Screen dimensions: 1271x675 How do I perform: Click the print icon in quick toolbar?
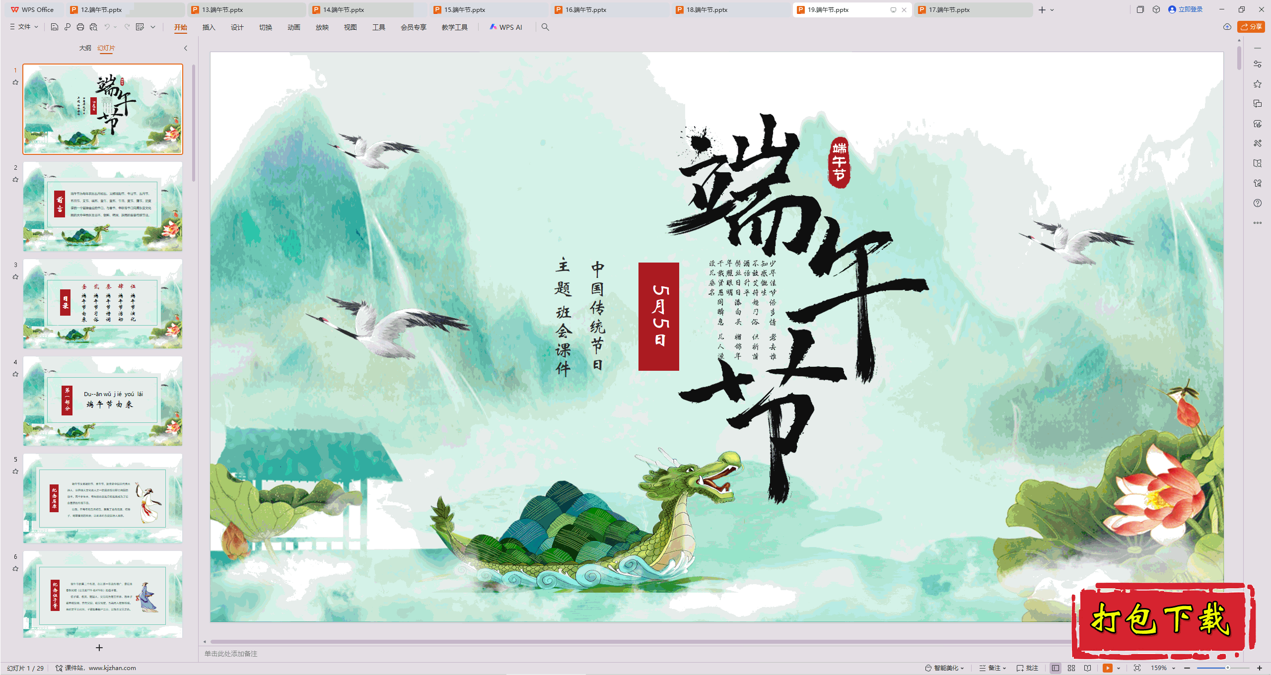[80, 27]
